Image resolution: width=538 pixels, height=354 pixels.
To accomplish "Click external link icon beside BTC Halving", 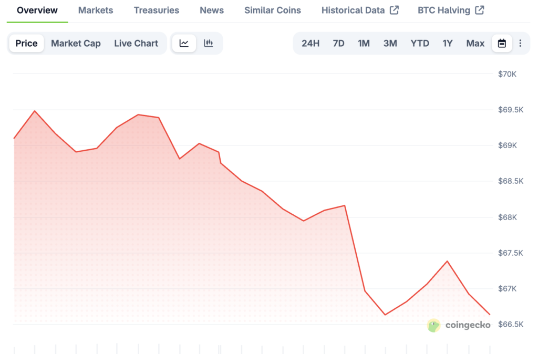I will pos(479,10).
